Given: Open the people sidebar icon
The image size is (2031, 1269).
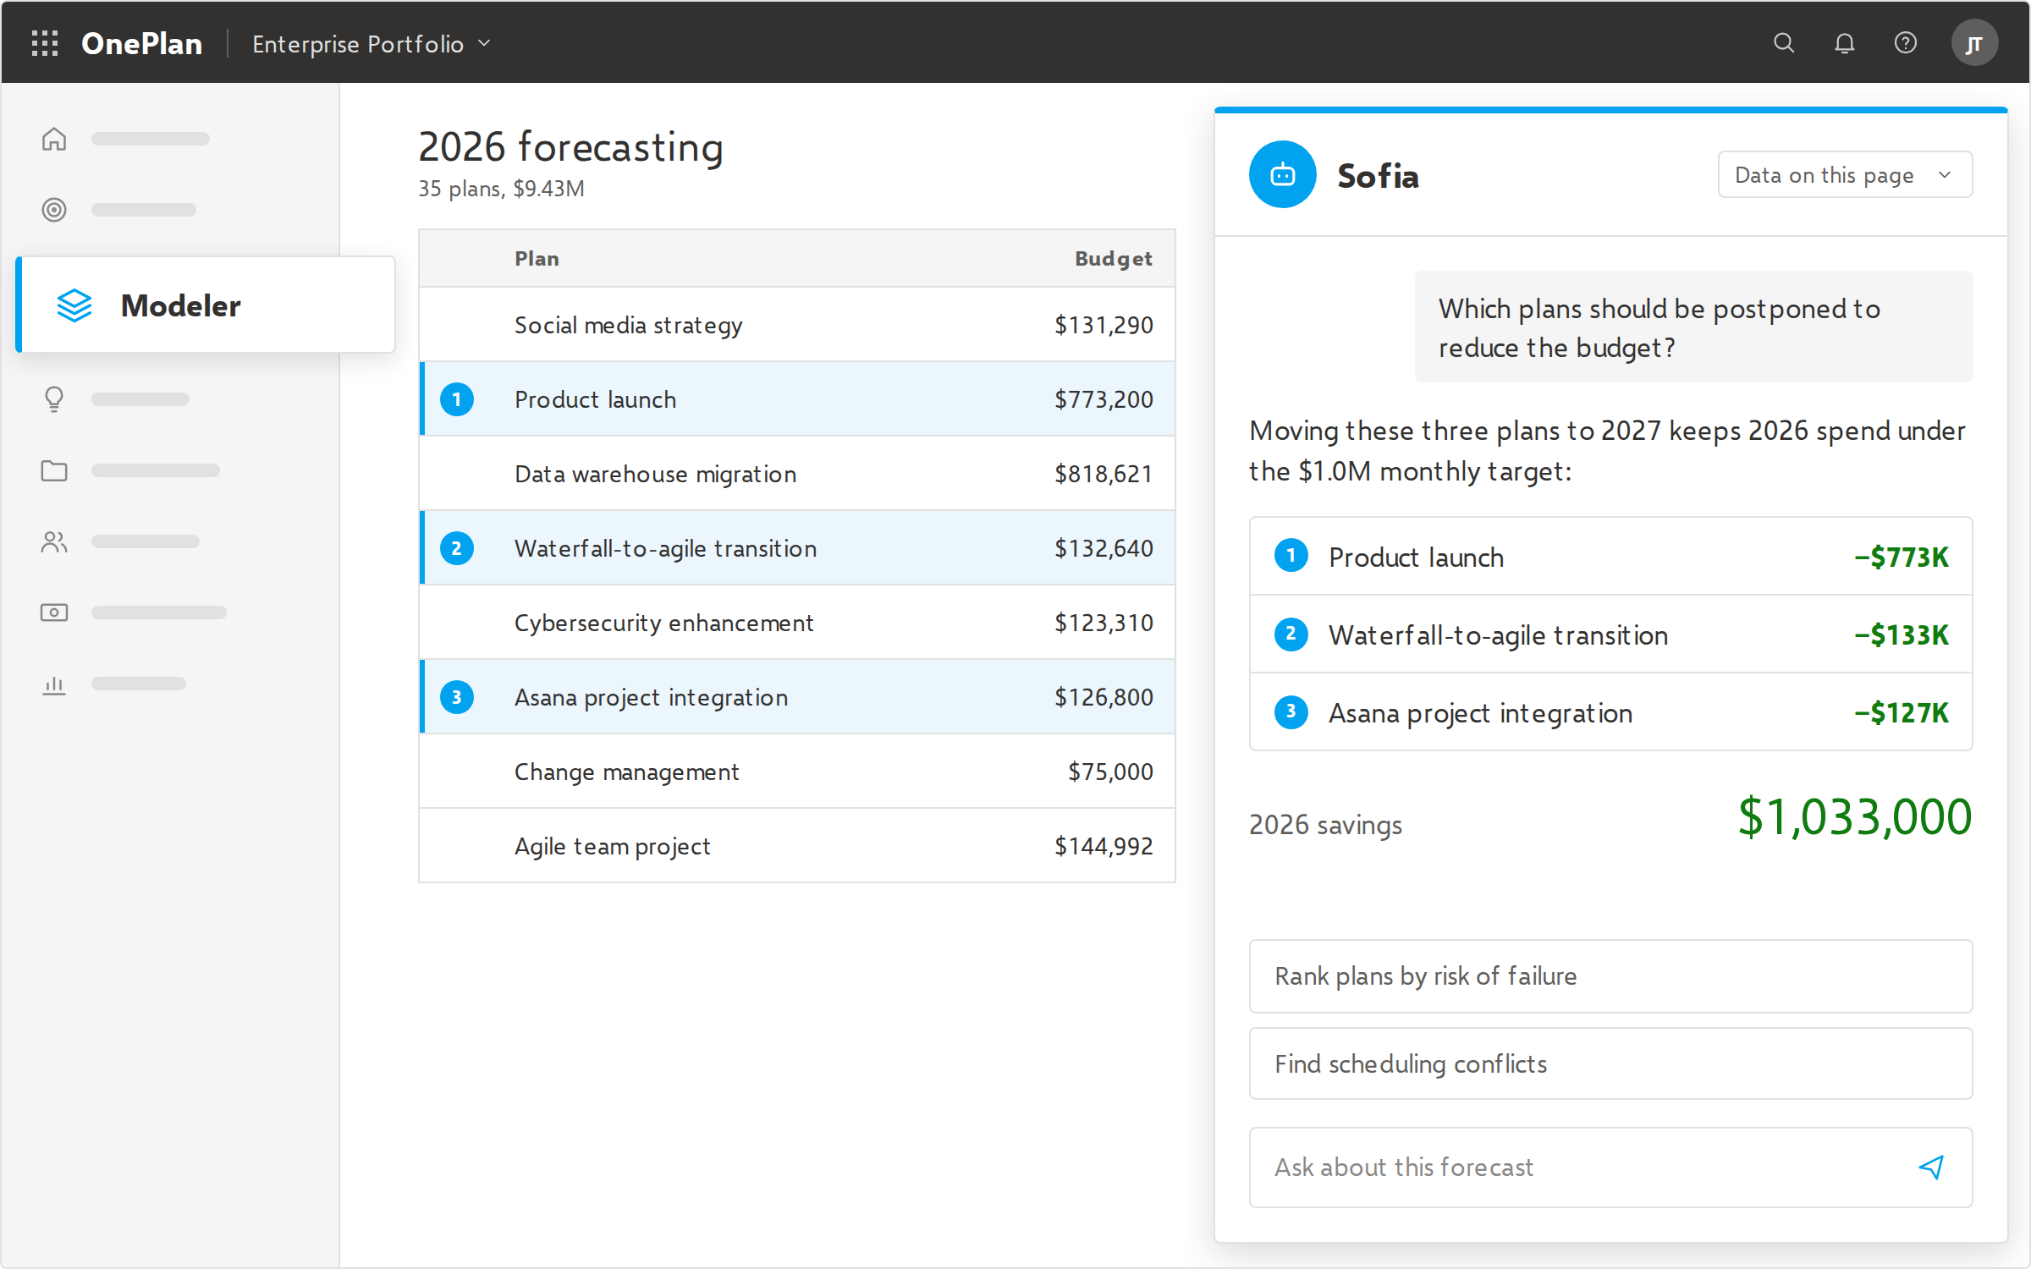Looking at the screenshot, I should click(x=54, y=541).
